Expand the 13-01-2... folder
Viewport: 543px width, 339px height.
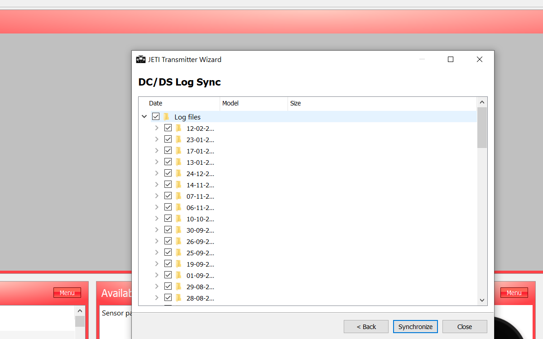coord(157,162)
